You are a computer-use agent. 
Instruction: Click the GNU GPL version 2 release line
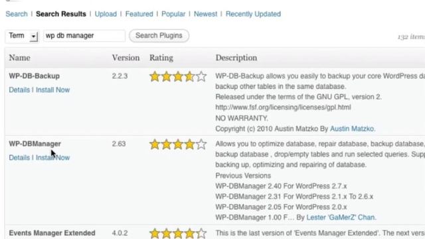coord(298,97)
